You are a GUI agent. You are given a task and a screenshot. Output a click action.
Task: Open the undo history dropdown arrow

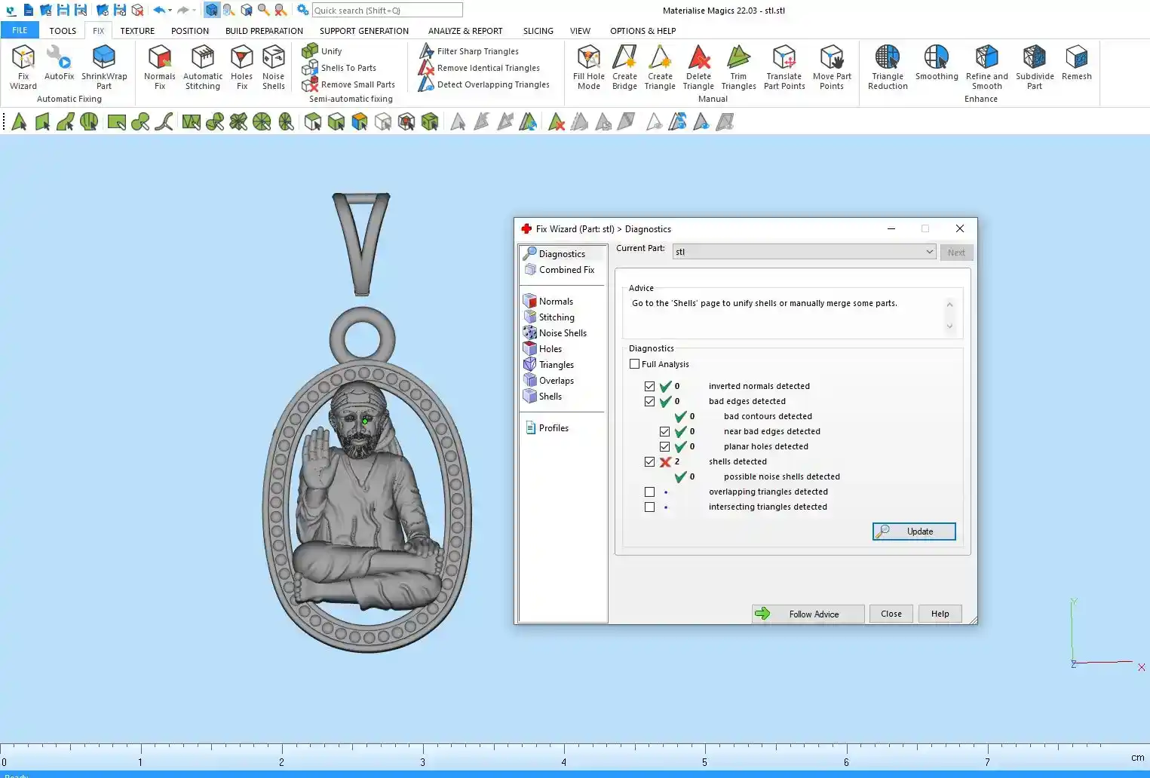pyautogui.click(x=170, y=11)
